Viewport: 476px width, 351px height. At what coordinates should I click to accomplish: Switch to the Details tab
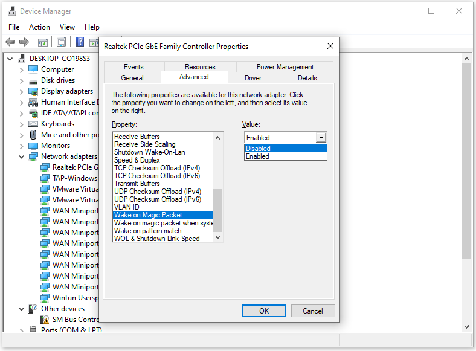click(x=307, y=78)
